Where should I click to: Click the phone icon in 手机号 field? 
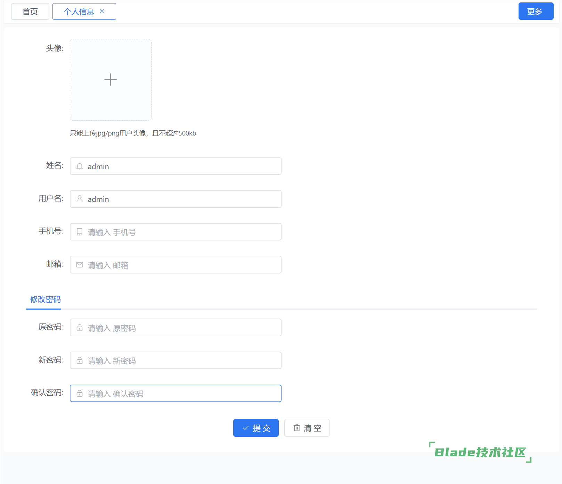click(x=80, y=232)
